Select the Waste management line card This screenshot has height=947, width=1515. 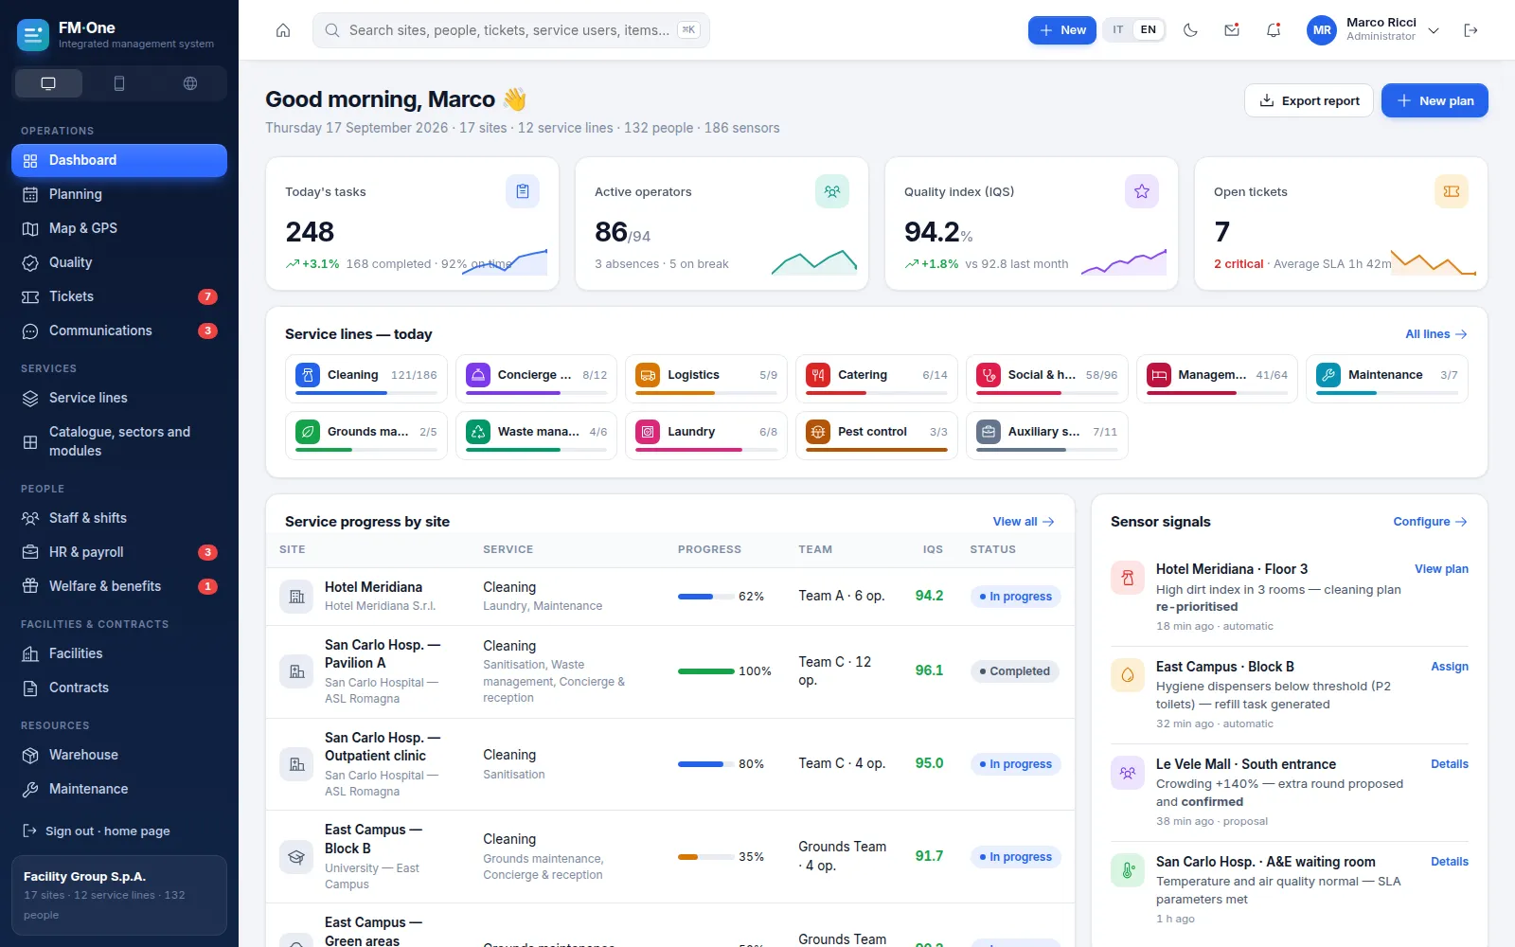(x=536, y=436)
